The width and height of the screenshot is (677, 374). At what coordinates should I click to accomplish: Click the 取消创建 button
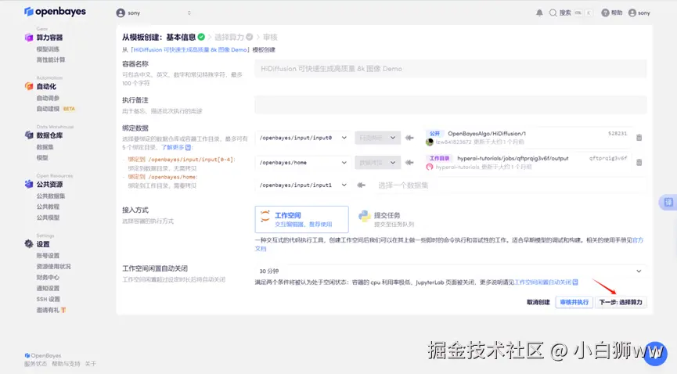coord(538,302)
